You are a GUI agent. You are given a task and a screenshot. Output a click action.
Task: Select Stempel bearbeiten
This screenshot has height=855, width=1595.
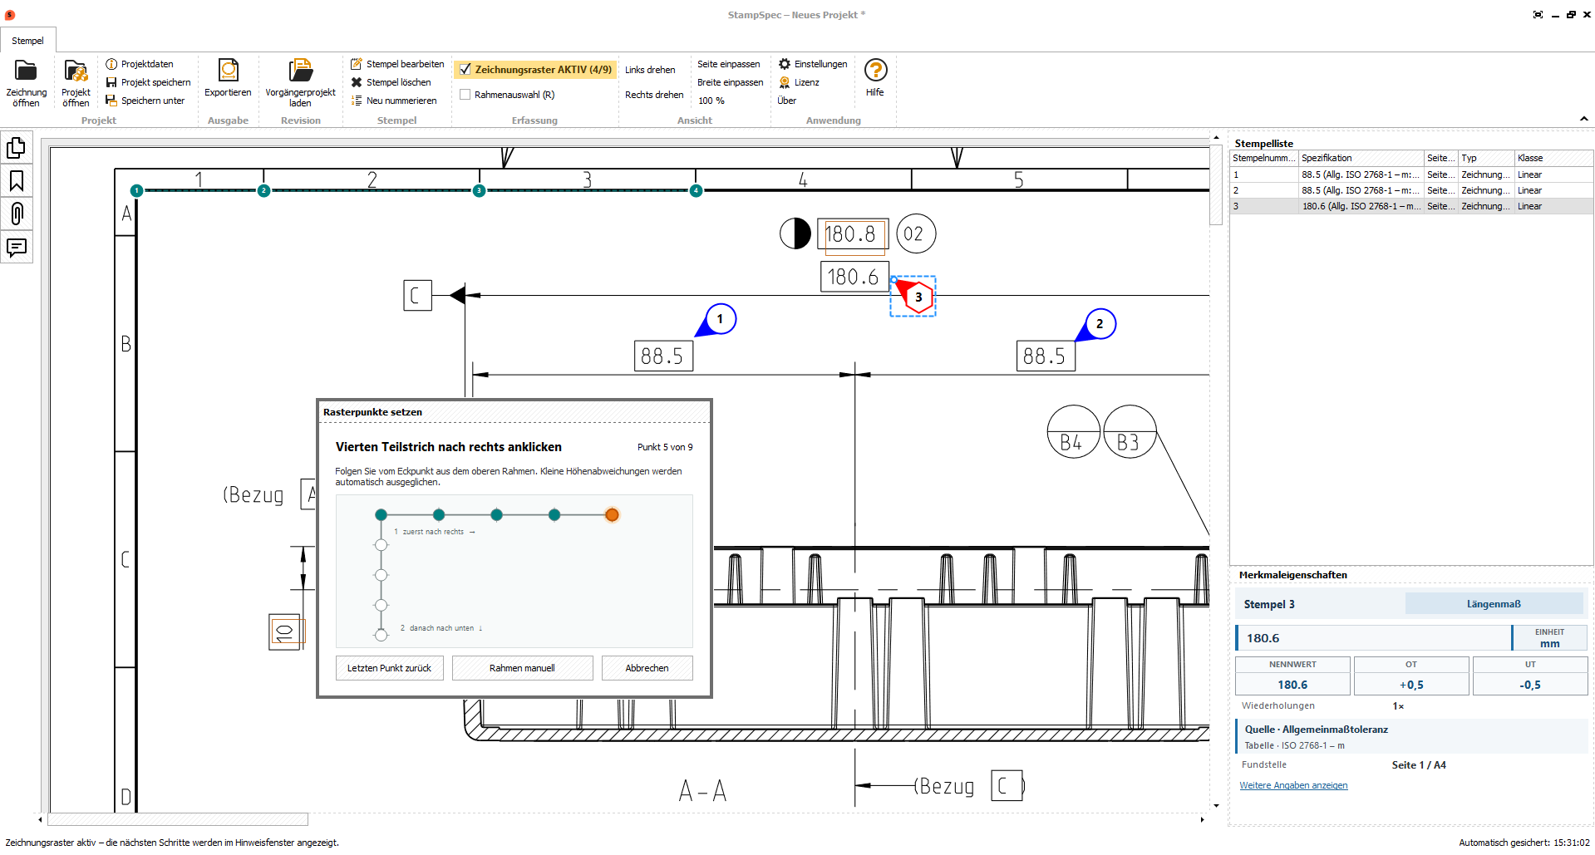[x=397, y=64]
